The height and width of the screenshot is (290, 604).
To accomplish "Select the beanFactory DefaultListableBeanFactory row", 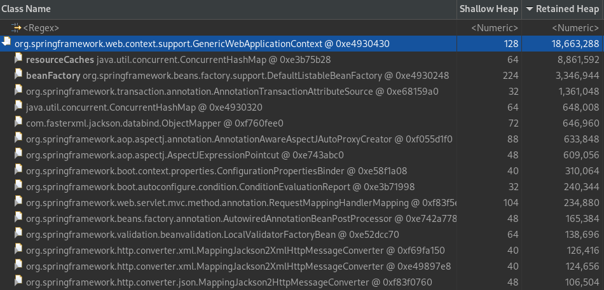I will tap(302, 76).
